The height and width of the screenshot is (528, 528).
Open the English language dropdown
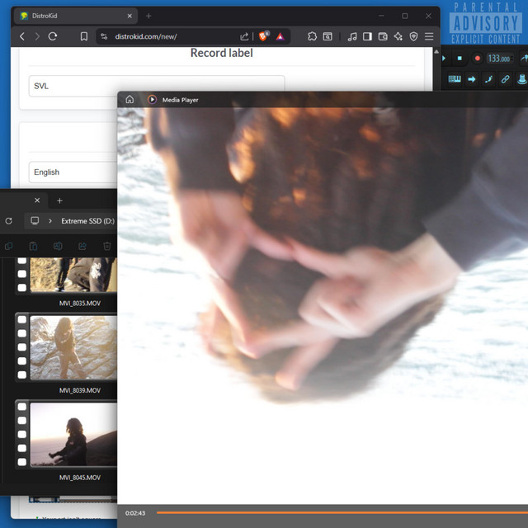[73, 172]
